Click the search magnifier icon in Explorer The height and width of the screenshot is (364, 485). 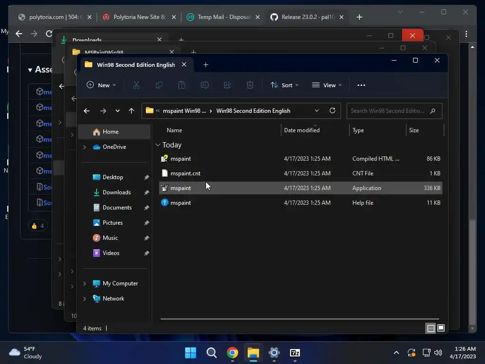click(433, 111)
